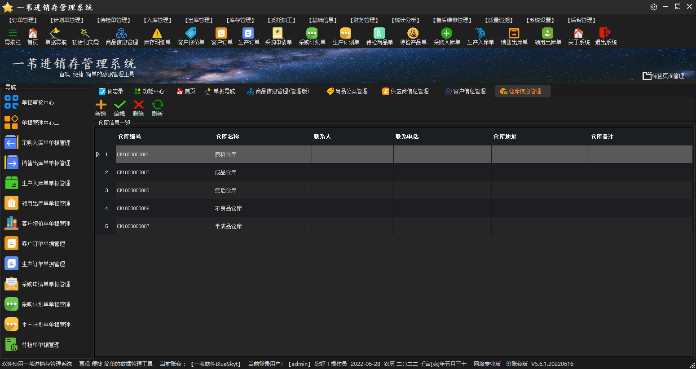The image size is (696, 369).
Task: Click the 仓库名称 column header
Action: click(227, 136)
